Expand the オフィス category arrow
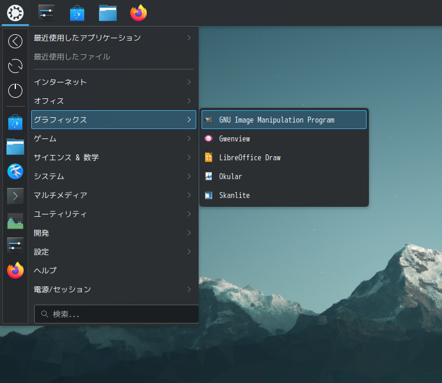 pos(189,101)
